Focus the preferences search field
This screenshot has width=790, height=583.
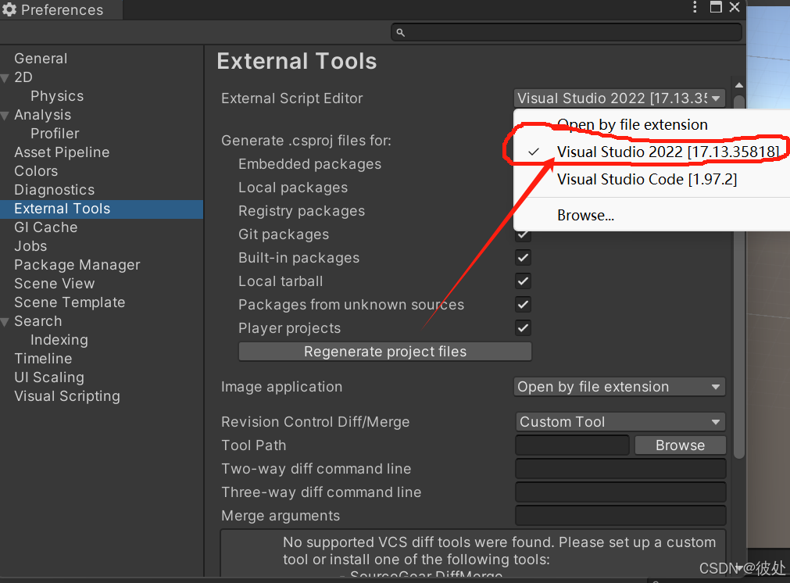point(567,33)
